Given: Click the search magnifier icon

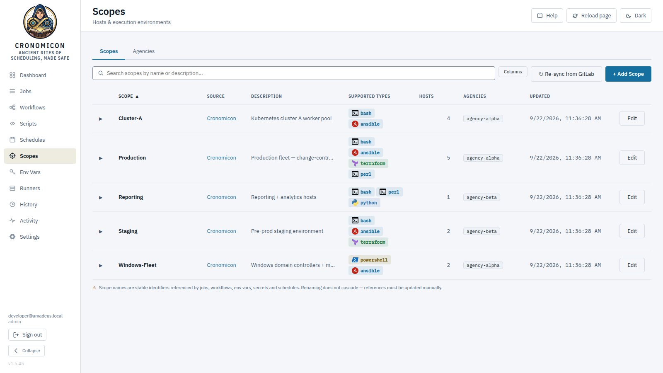Looking at the screenshot, I should pyautogui.click(x=101, y=73).
